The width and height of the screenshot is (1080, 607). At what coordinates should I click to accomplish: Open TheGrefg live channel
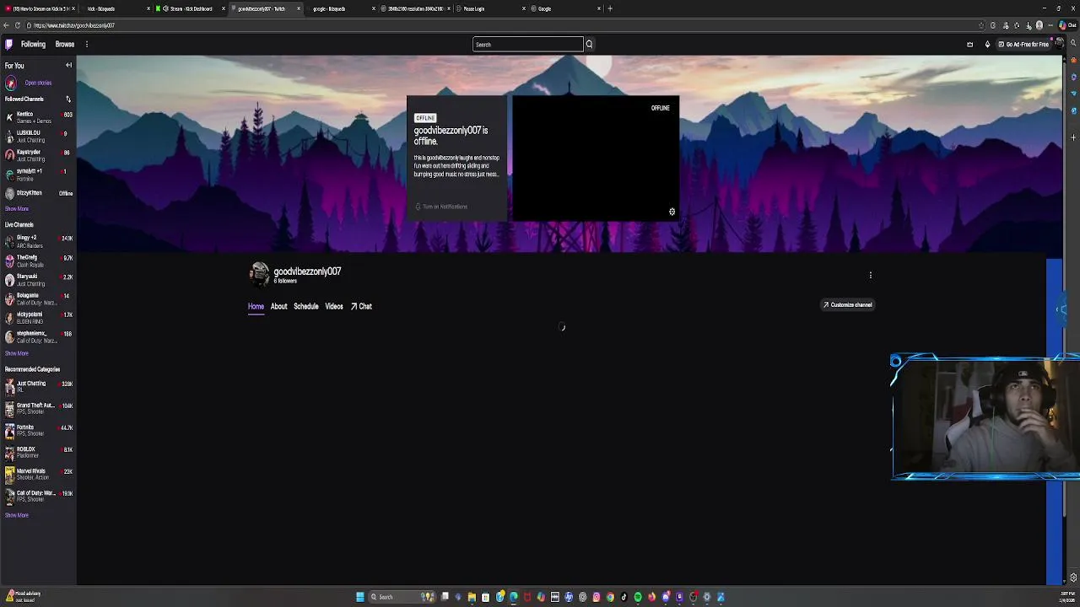point(38,261)
